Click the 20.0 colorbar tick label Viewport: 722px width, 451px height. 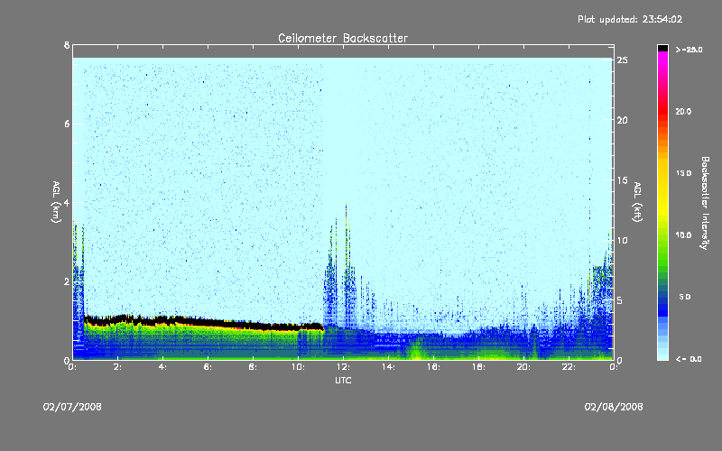[683, 111]
